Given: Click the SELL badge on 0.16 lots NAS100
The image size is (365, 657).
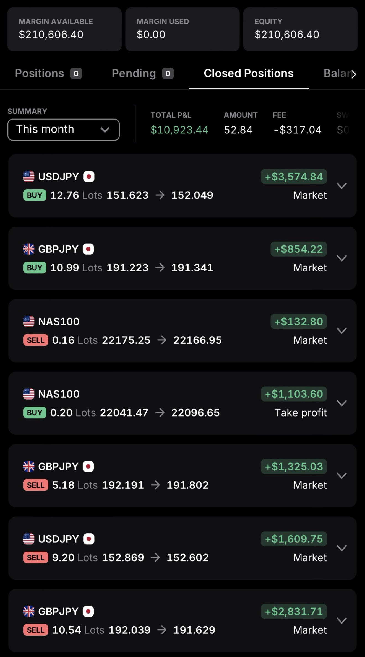Looking at the screenshot, I should pyautogui.click(x=36, y=340).
